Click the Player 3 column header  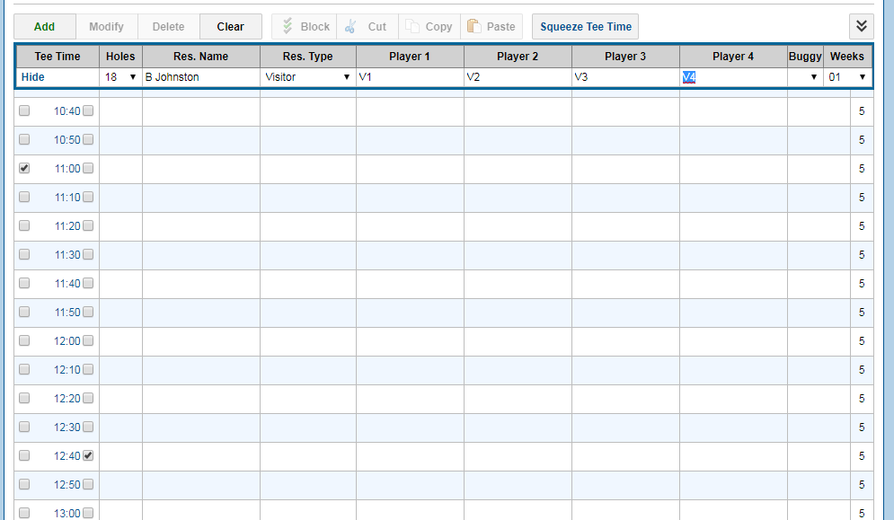pos(625,57)
